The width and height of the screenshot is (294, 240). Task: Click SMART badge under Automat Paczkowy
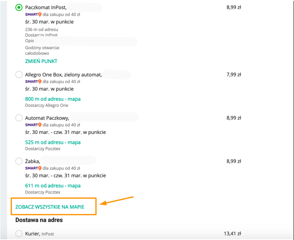pyautogui.click(x=33, y=125)
